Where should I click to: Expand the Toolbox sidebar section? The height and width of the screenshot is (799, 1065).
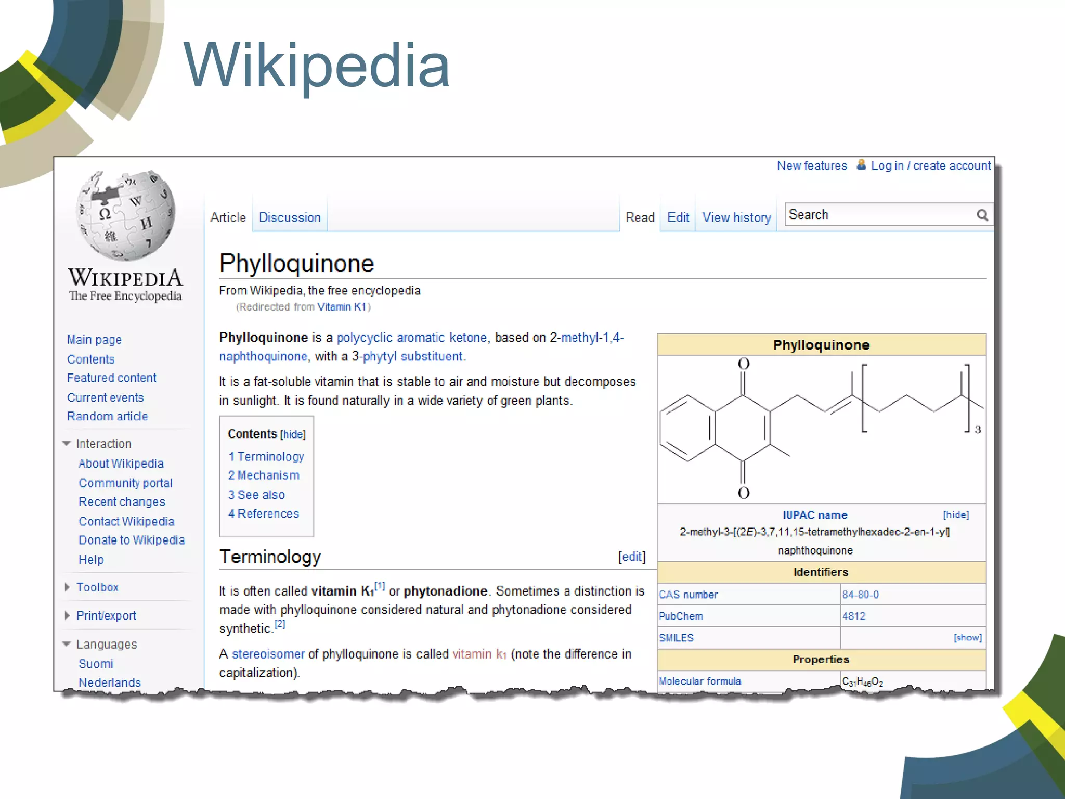click(67, 587)
